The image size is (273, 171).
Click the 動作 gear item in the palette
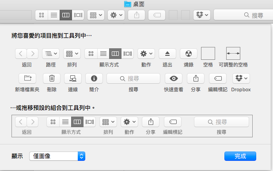tap(146, 54)
